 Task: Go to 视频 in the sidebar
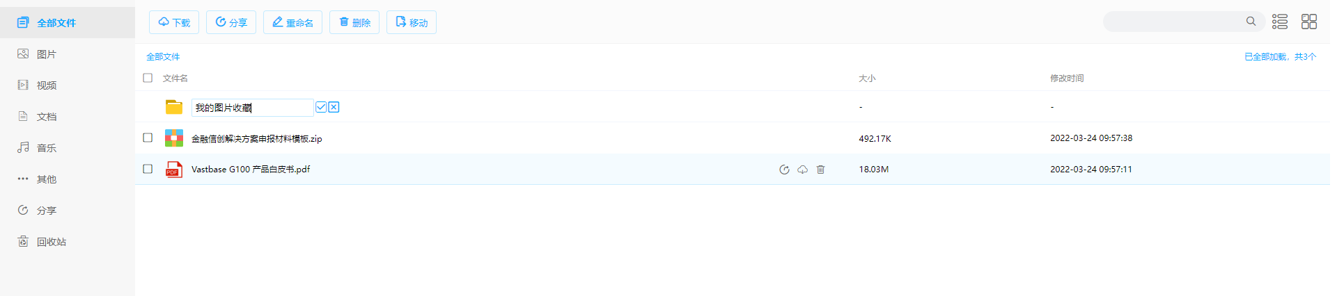[46, 85]
